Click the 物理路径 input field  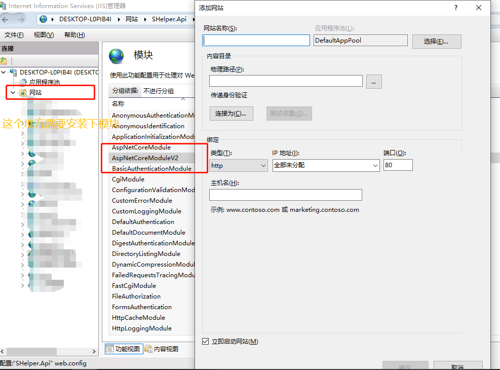(286, 81)
